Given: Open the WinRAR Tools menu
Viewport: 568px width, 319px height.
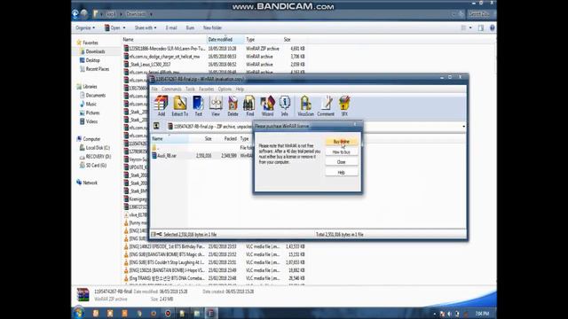Looking at the screenshot, I should [x=190, y=89].
